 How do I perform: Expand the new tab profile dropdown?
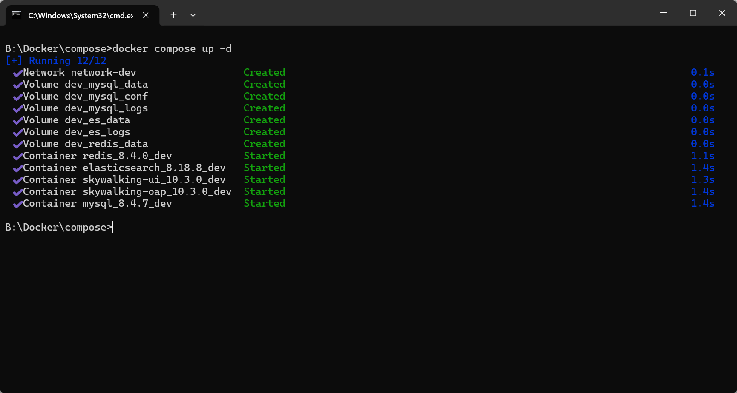point(193,15)
